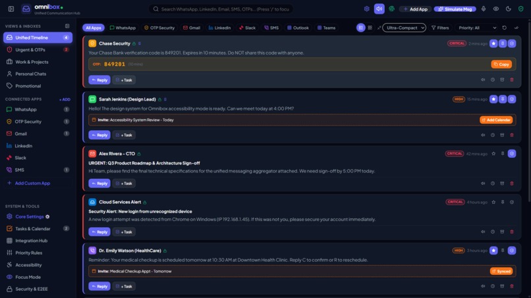Switch theme with the moon icon
Viewport: 531px width, 298px height.
[509, 9]
